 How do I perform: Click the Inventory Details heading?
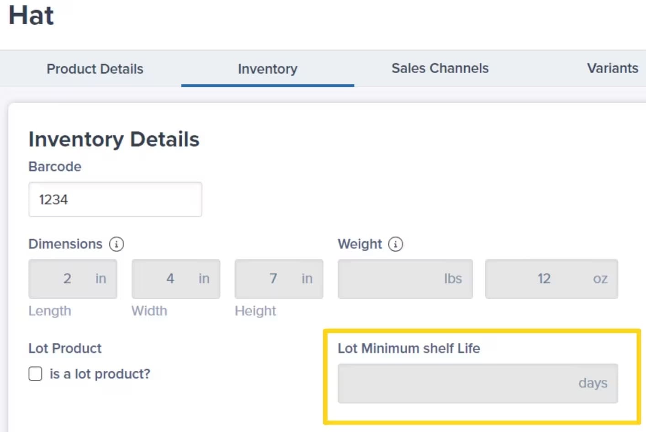coord(114,140)
